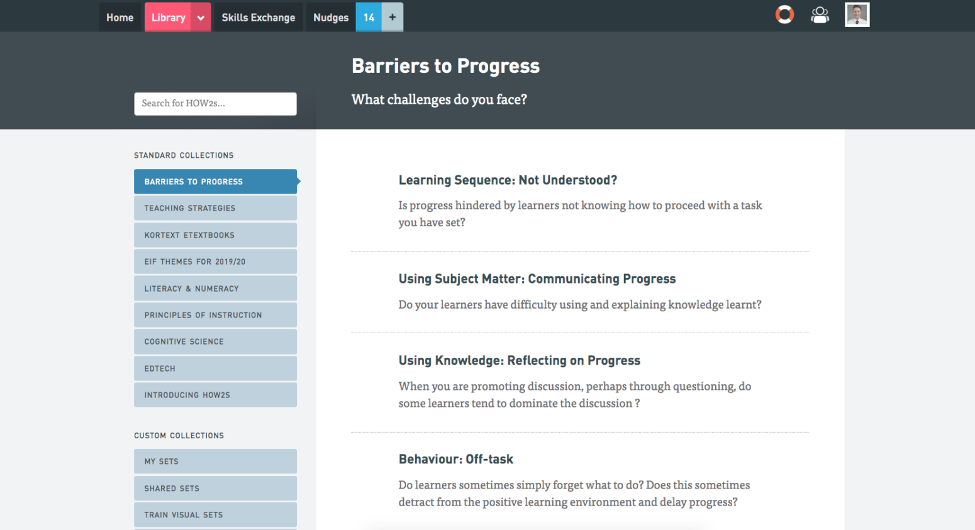Open Kortext Etextbooks collection
This screenshot has height=530, width=975.
[215, 235]
